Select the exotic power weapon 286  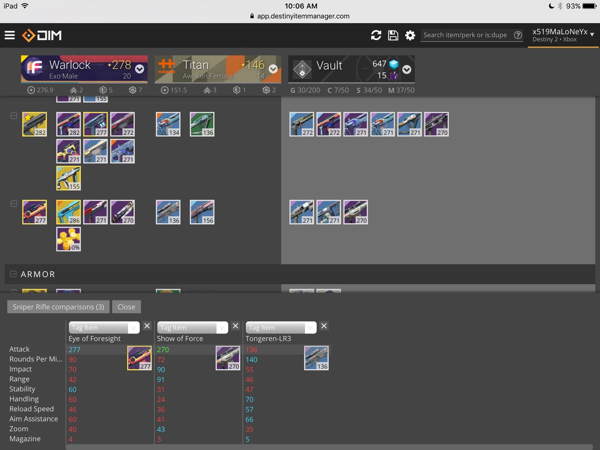[x=68, y=212]
